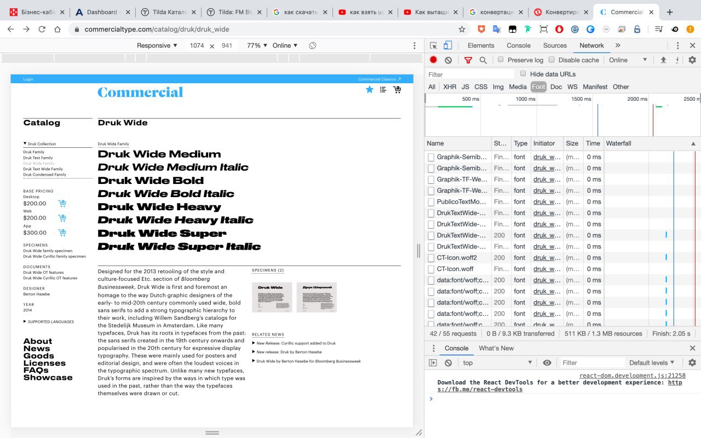
Task: Open the list icon in site header
Action: tap(383, 89)
